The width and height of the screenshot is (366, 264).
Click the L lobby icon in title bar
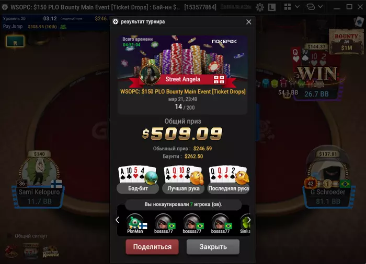coord(271,7)
